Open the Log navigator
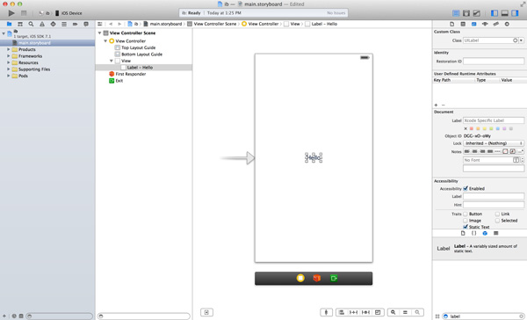This screenshot has height=320, width=527. point(86,24)
